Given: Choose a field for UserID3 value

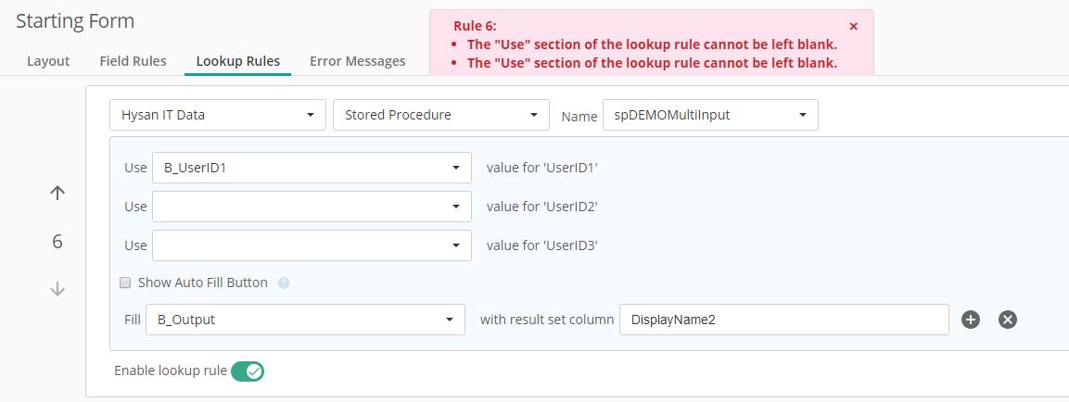Looking at the screenshot, I should tap(312, 245).
